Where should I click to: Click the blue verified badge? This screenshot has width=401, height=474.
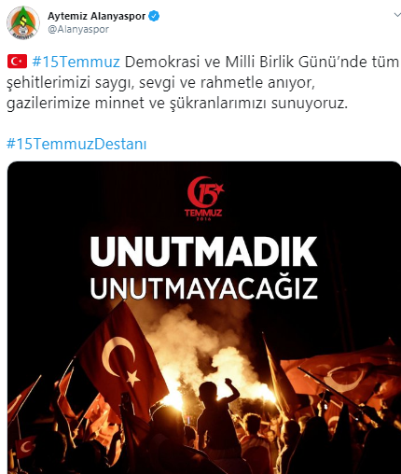(154, 16)
